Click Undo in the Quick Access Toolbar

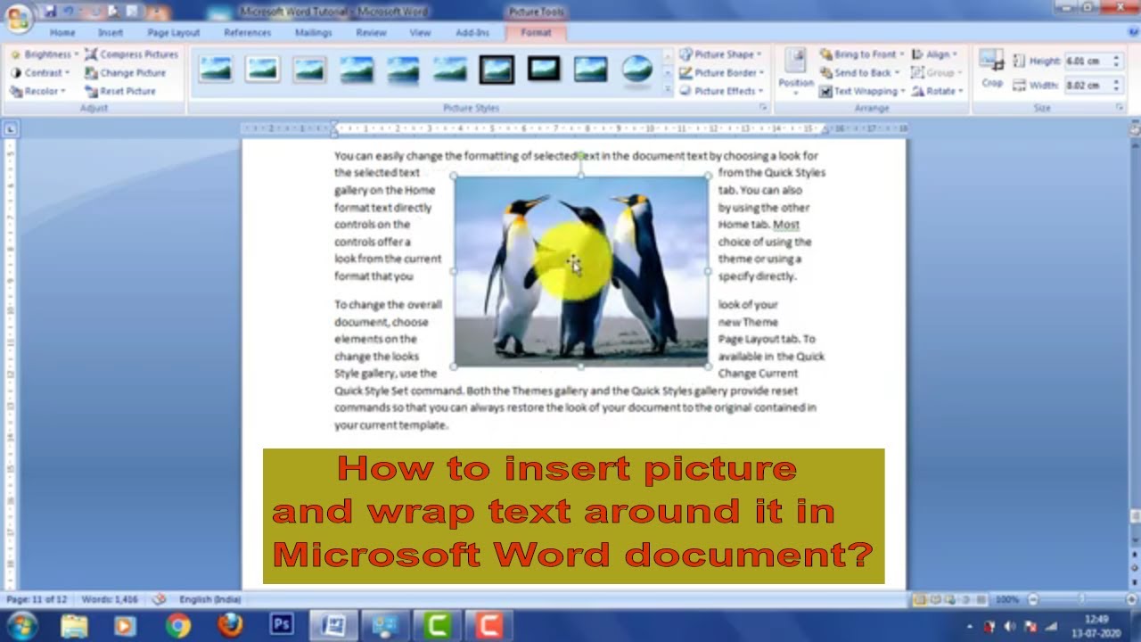(69, 12)
